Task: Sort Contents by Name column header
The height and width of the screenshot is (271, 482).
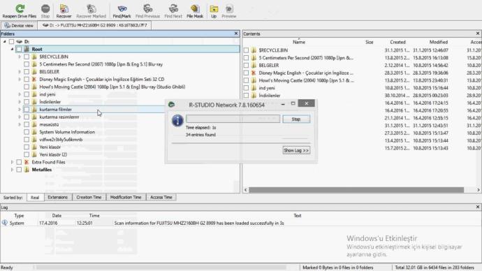Action: click(x=299, y=42)
